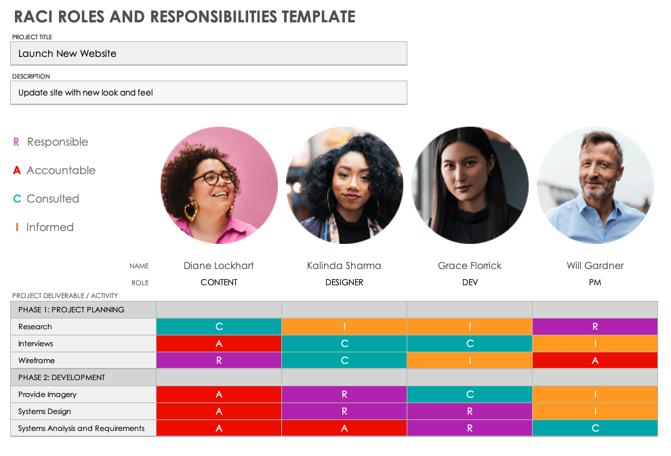
Task: Select Systems Analysis cell under PM column
Action: 595,428
